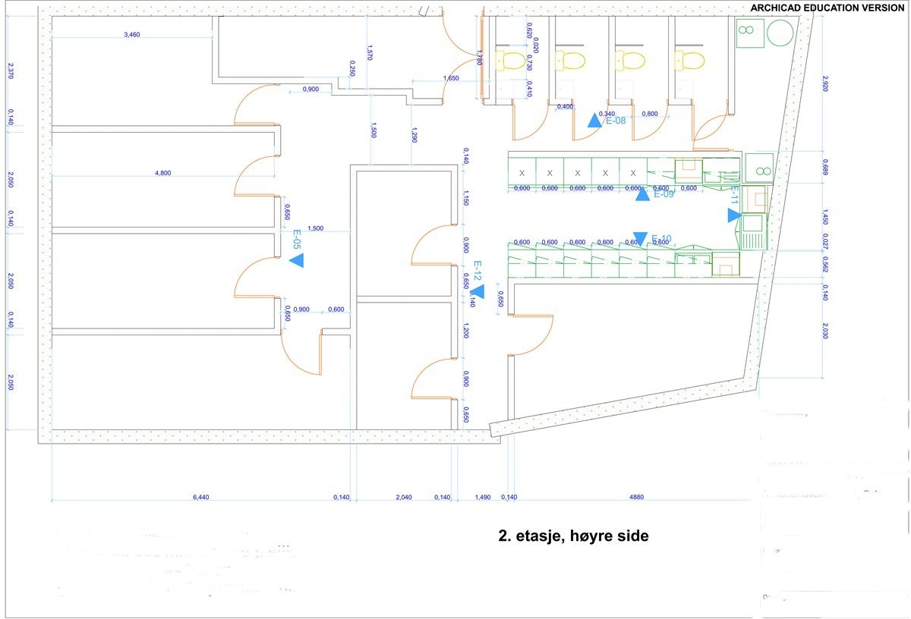Click the 6,440 dimension label
Image resolution: width=911 pixels, height=619 pixels.
pos(200,498)
